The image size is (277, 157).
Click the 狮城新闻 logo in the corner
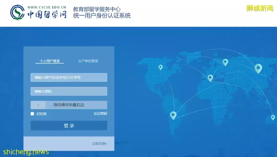coord(260,8)
